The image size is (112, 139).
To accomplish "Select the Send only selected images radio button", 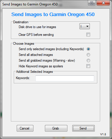I will coord(88,49).
